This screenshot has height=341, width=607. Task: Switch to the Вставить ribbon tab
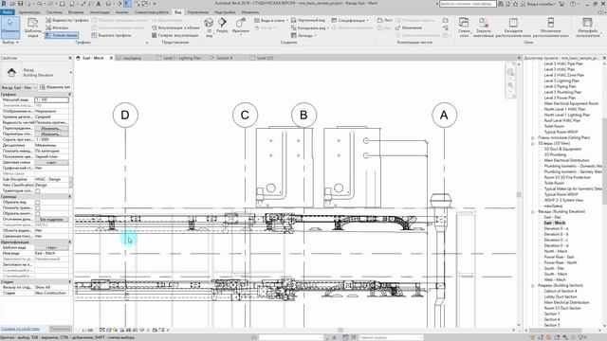(x=76, y=12)
